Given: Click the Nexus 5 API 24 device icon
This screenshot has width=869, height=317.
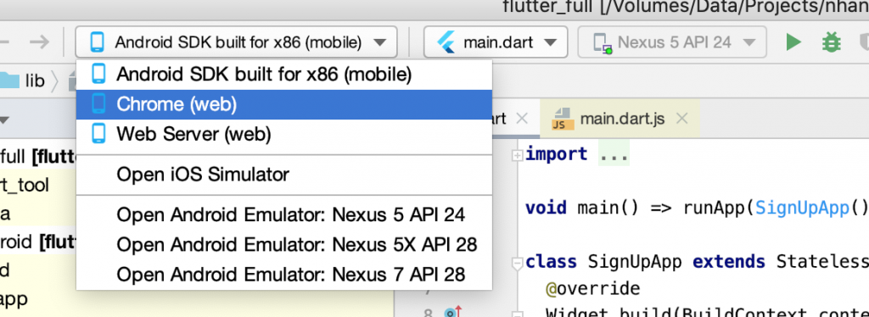Looking at the screenshot, I should click(602, 42).
